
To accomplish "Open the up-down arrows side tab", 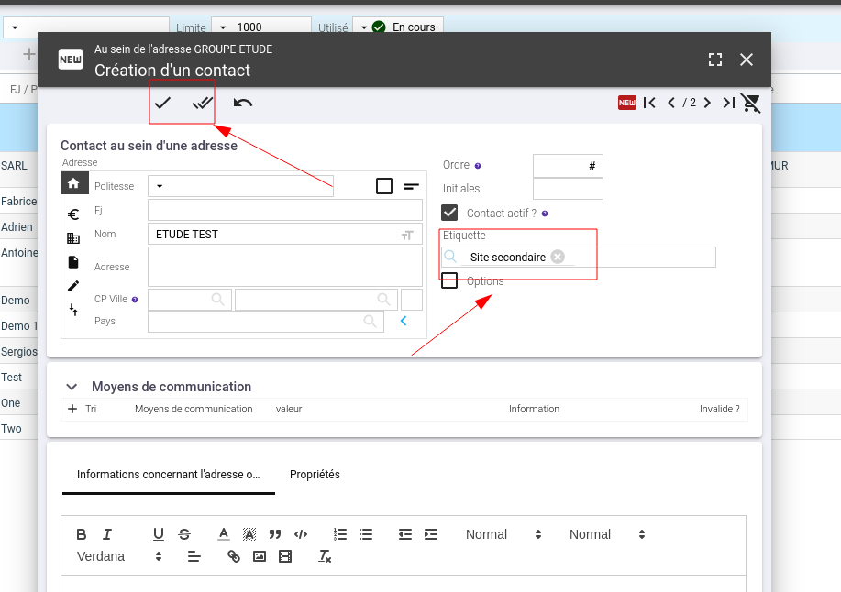I will (73, 310).
